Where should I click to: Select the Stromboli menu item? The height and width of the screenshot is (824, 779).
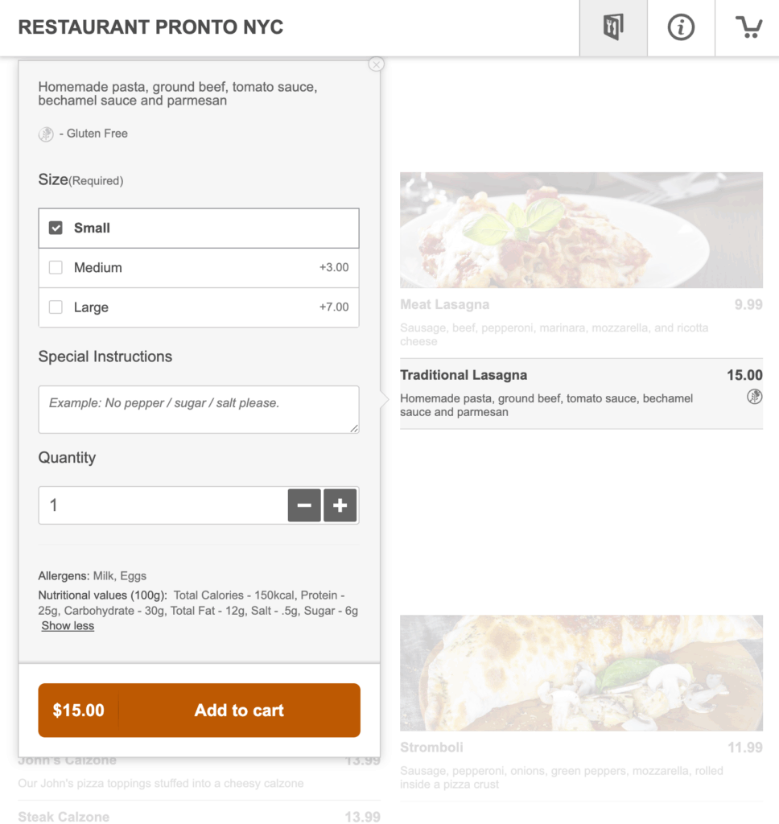tap(432, 748)
